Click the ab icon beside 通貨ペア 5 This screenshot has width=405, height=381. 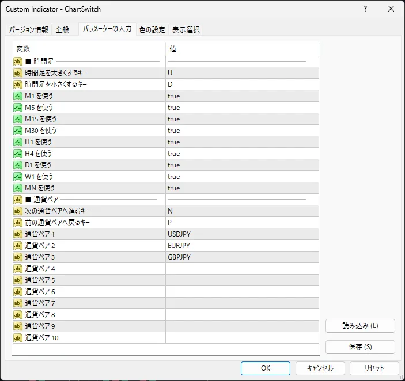tap(17, 280)
